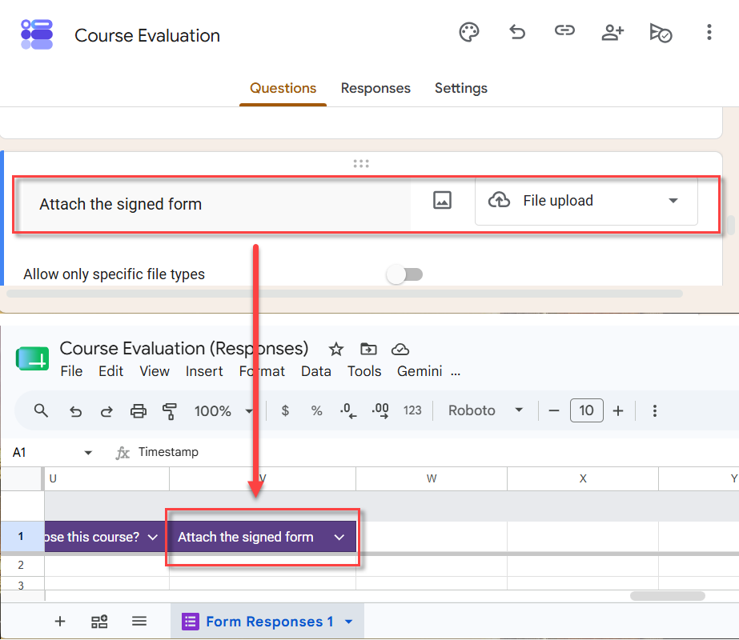
Task: Add image to the question
Action: [x=442, y=200]
